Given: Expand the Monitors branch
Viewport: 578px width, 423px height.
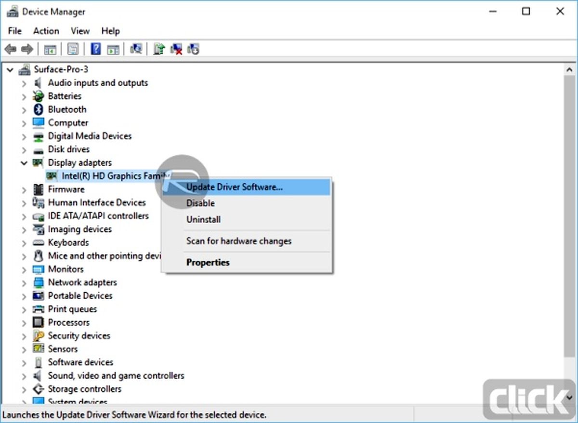Looking at the screenshot, I should [24, 269].
